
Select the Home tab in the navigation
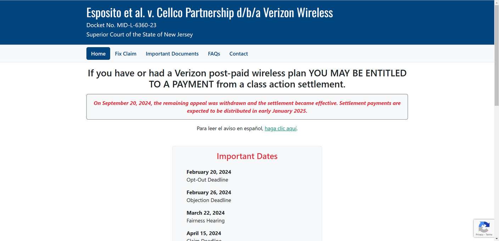[x=98, y=53]
